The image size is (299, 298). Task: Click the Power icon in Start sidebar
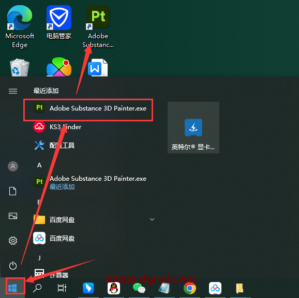pos(13,265)
